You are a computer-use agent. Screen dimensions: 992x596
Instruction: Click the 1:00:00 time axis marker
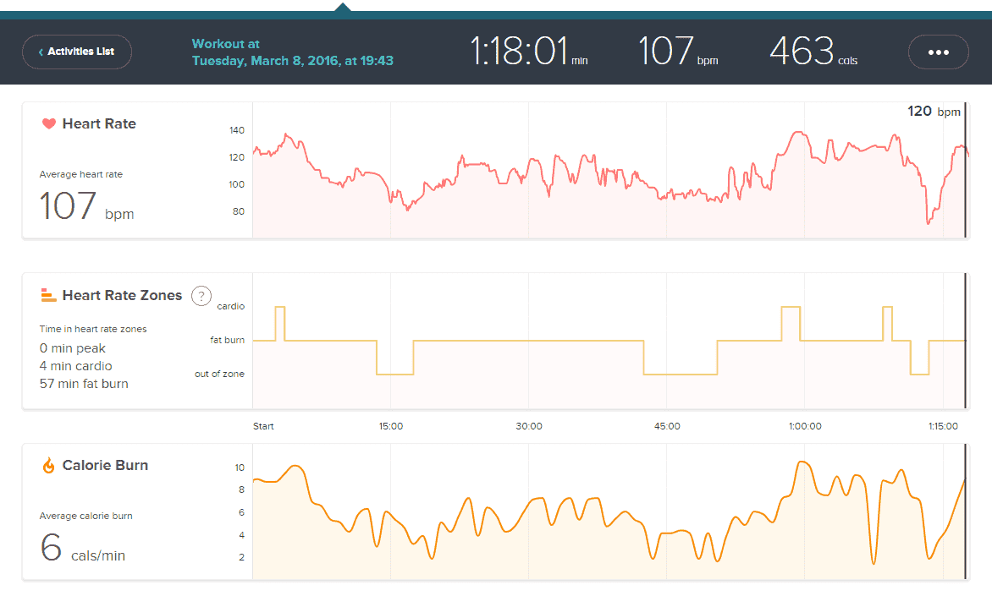tap(804, 426)
